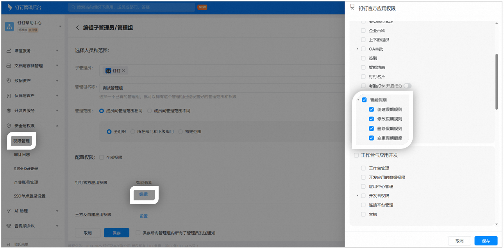The height and width of the screenshot is (248, 504).
Task: Select 特定范围 radio
Action: pyautogui.click(x=181, y=132)
